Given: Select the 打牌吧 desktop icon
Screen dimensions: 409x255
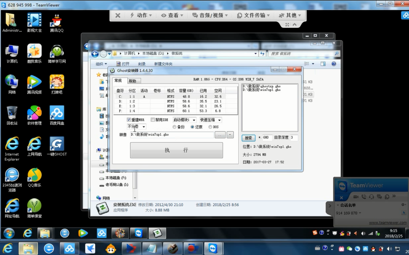Looking at the screenshot, I should tap(57, 84).
